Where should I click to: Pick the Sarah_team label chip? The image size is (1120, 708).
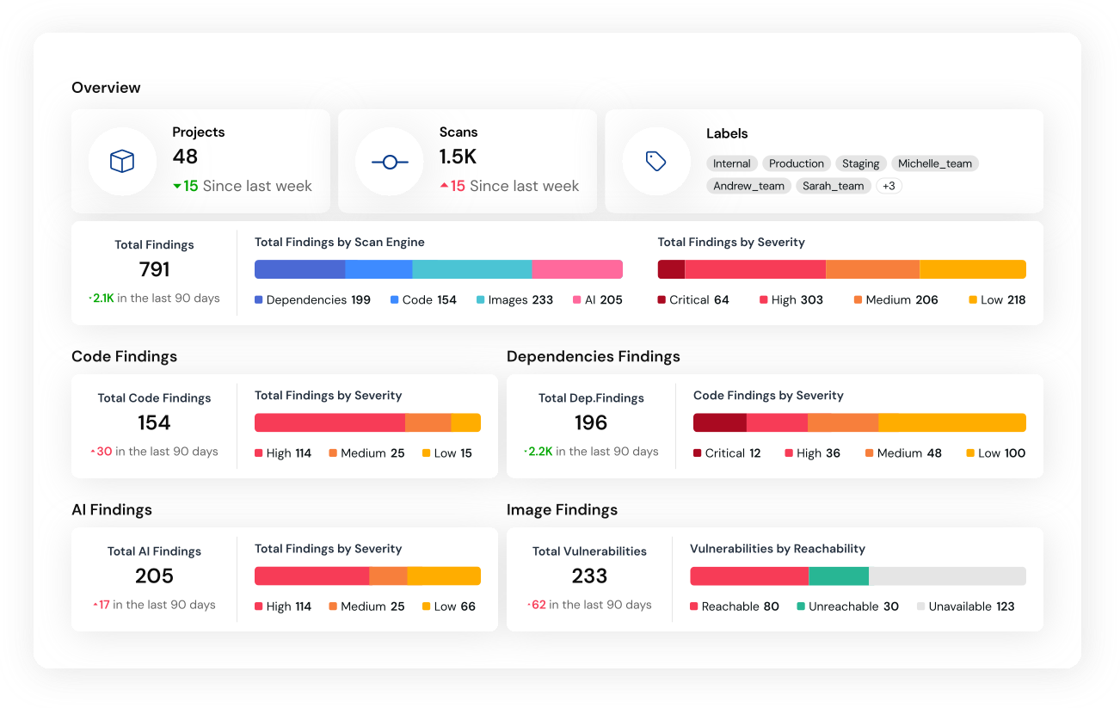[x=833, y=186]
